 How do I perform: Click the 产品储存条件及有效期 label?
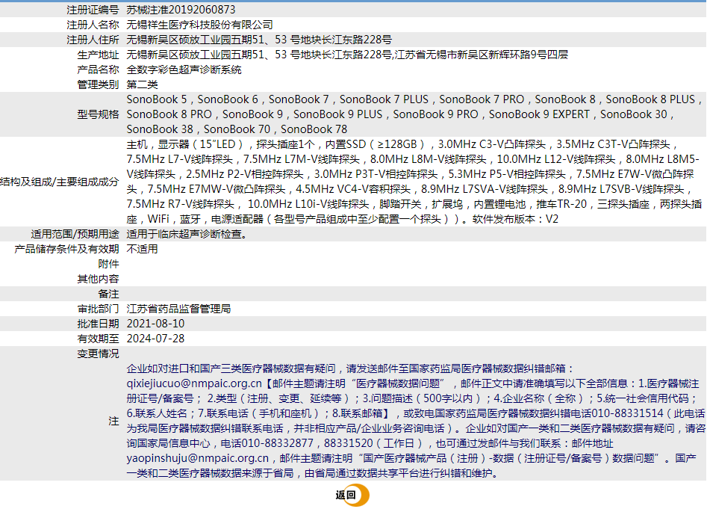coord(66,249)
